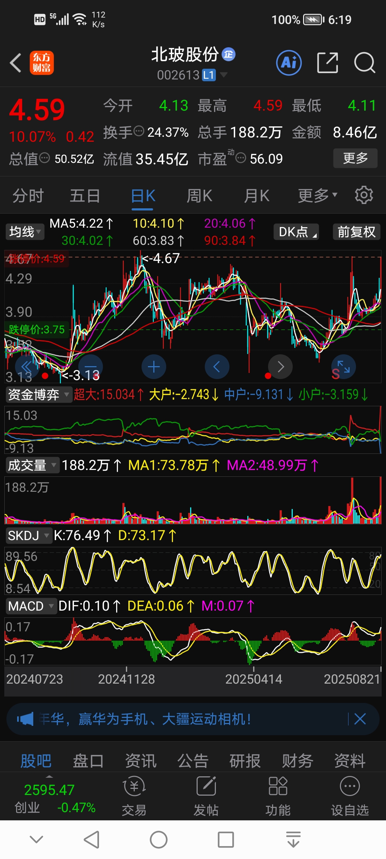Image resolution: width=386 pixels, height=859 pixels.
Task: Zoom out chart with minus button
Action: coord(90,367)
